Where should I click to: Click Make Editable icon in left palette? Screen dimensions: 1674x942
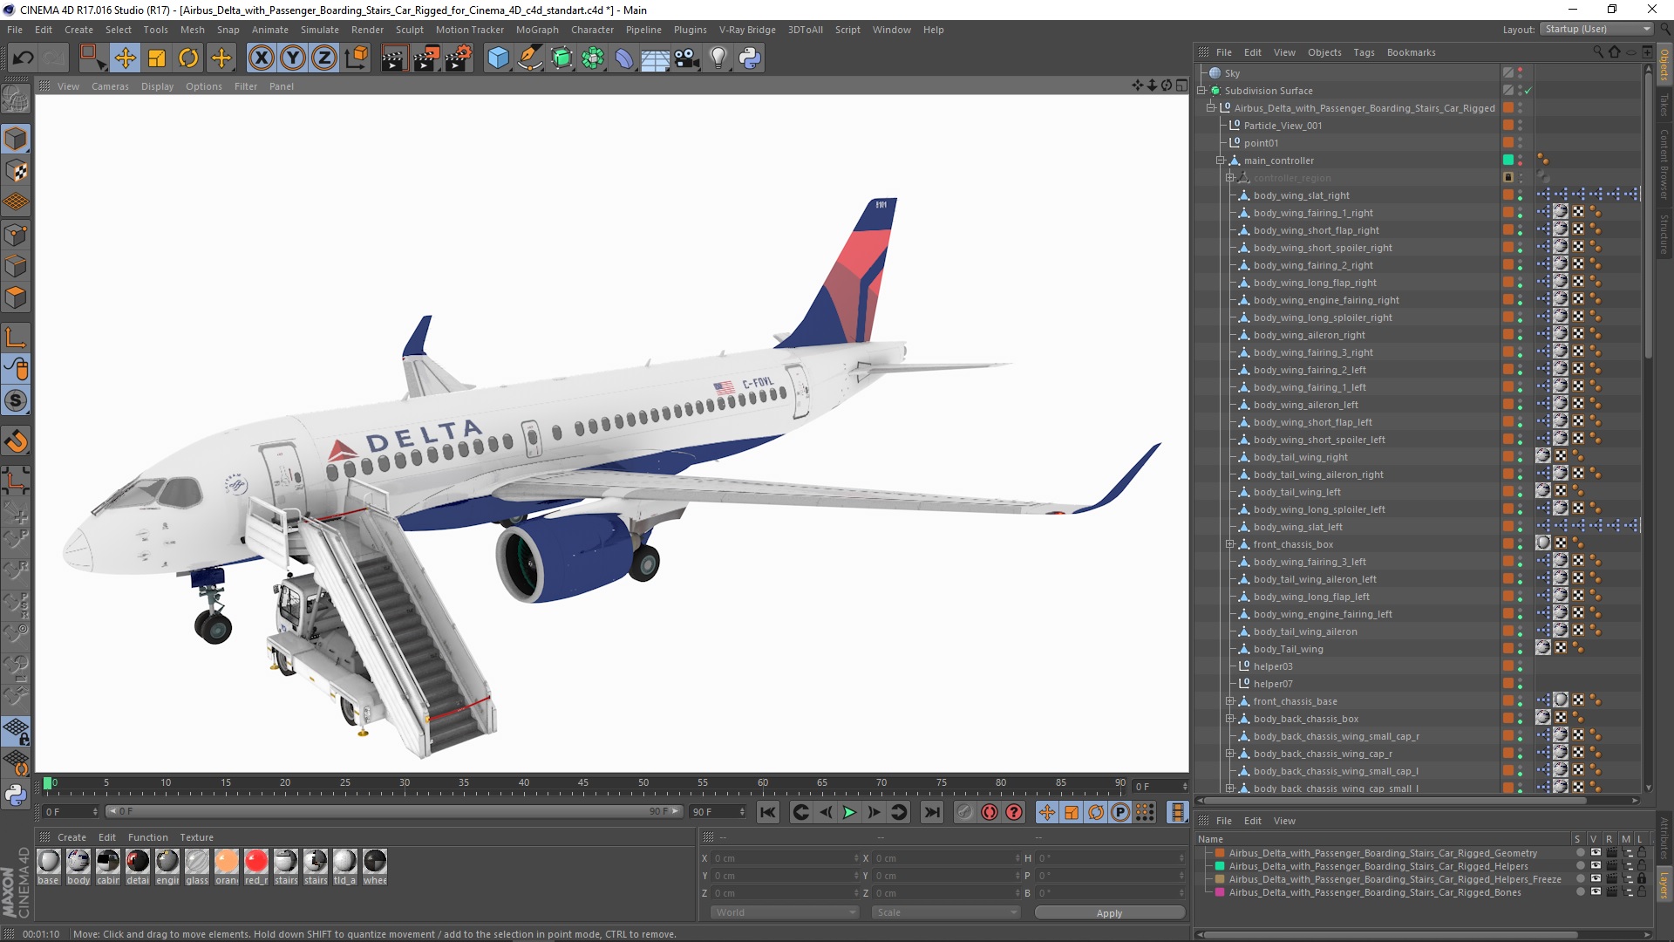point(16,99)
